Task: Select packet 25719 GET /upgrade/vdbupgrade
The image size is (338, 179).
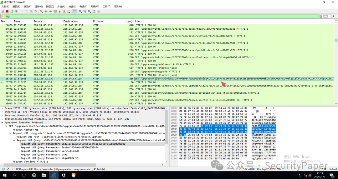Action: [167, 72]
